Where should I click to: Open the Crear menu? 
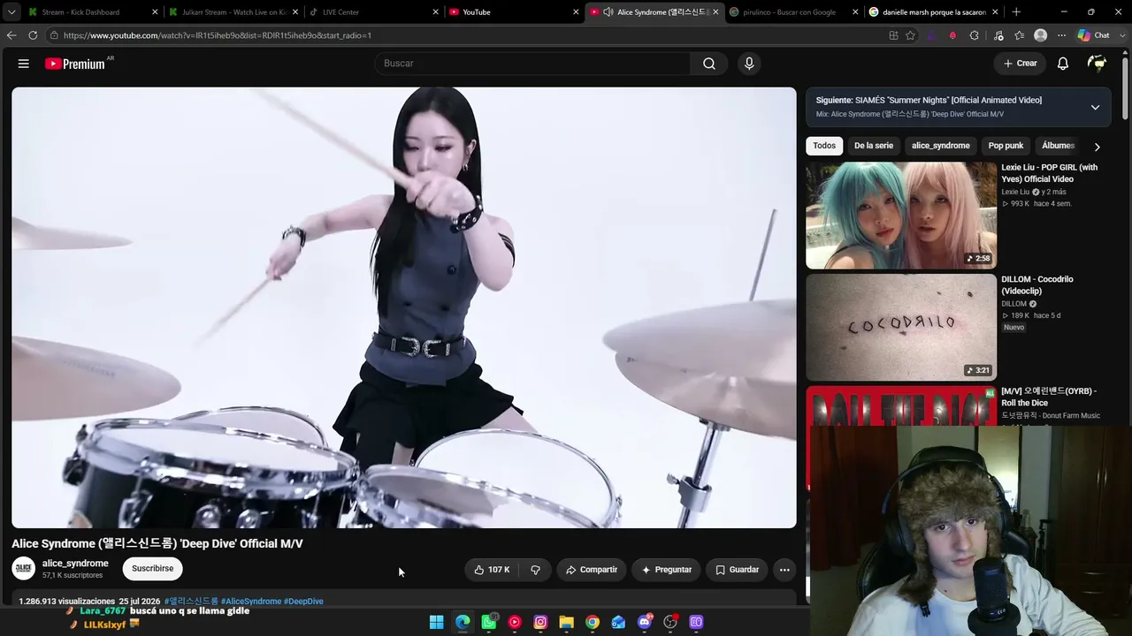[1020, 64]
